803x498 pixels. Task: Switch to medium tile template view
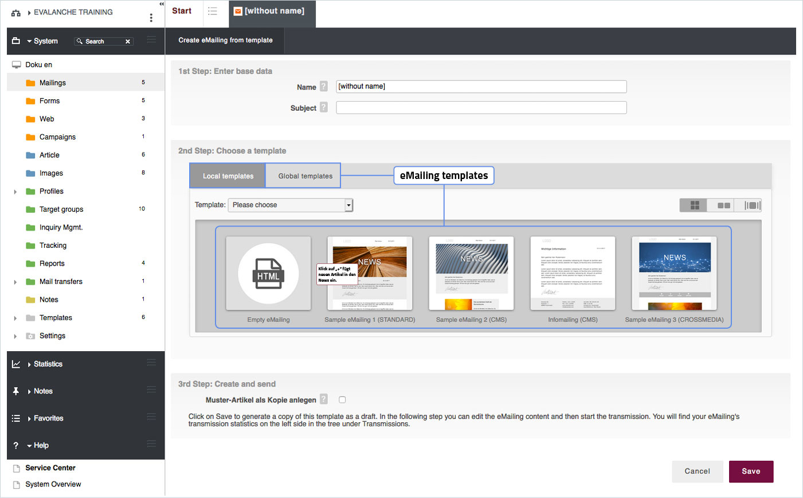(x=723, y=205)
